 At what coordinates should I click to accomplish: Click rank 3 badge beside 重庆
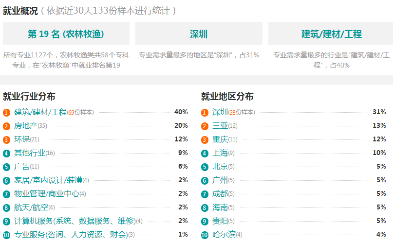coord(205,140)
